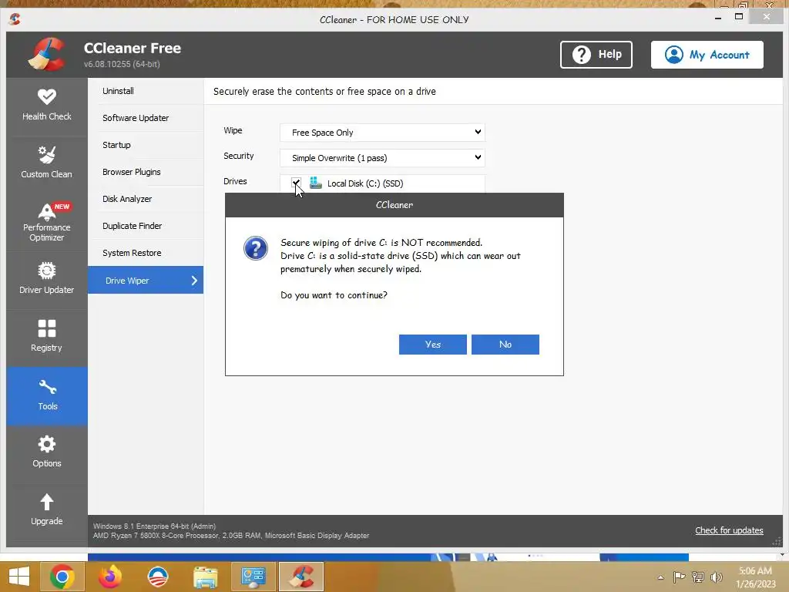Click 'Local Disk (C:) (SSD)' drive label
The image size is (789, 592).
365,183
